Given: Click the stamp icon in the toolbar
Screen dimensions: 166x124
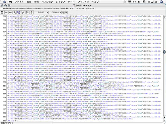Looking at the screenshot, I should point(32,12).
